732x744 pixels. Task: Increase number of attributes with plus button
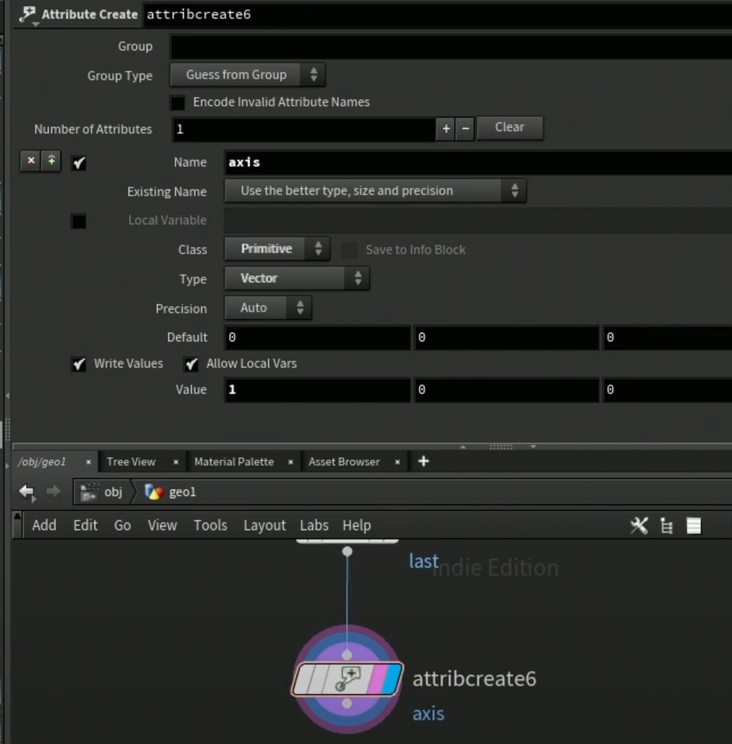(x=446, y=130)
